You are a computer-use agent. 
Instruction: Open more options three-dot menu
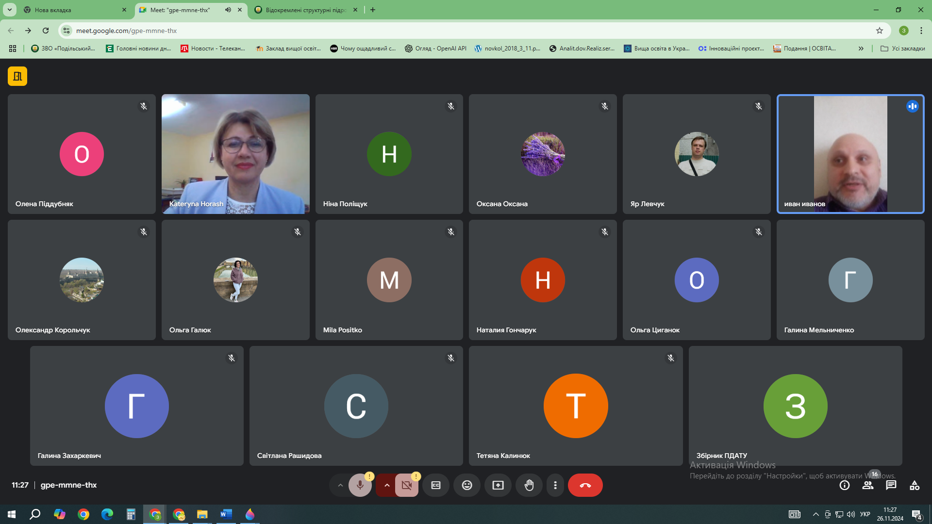pos(555,485)
